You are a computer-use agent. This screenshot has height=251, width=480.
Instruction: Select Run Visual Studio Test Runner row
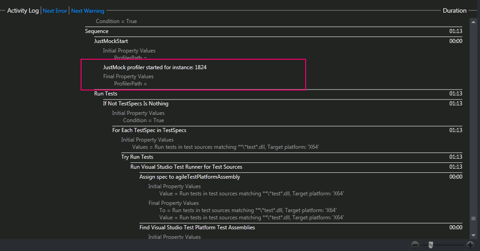pos(186,167)
